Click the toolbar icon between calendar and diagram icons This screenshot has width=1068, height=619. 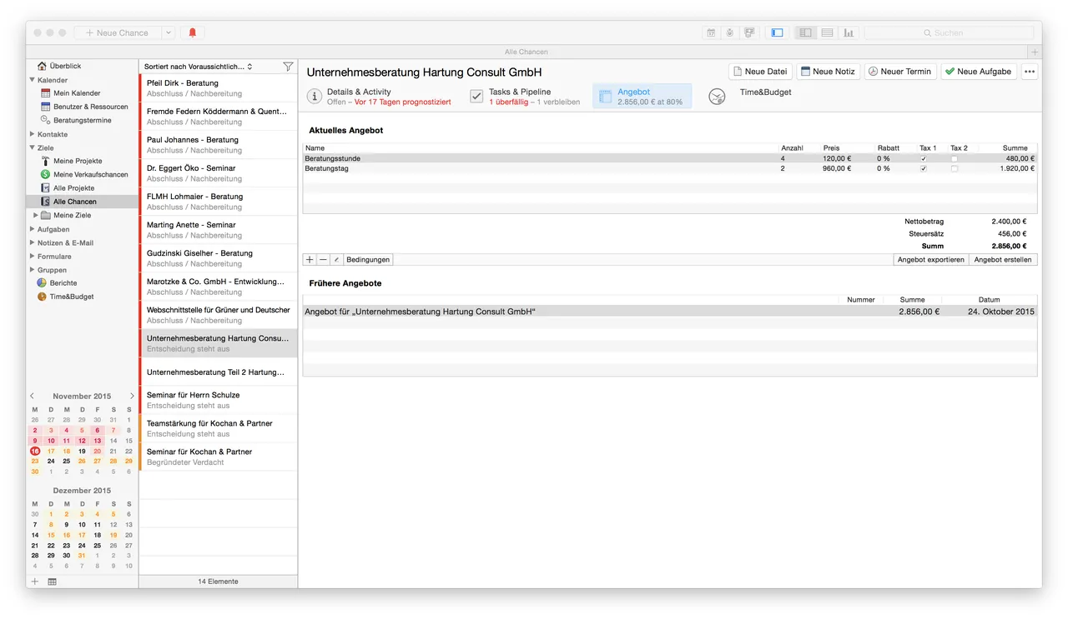tap(730, 32)
